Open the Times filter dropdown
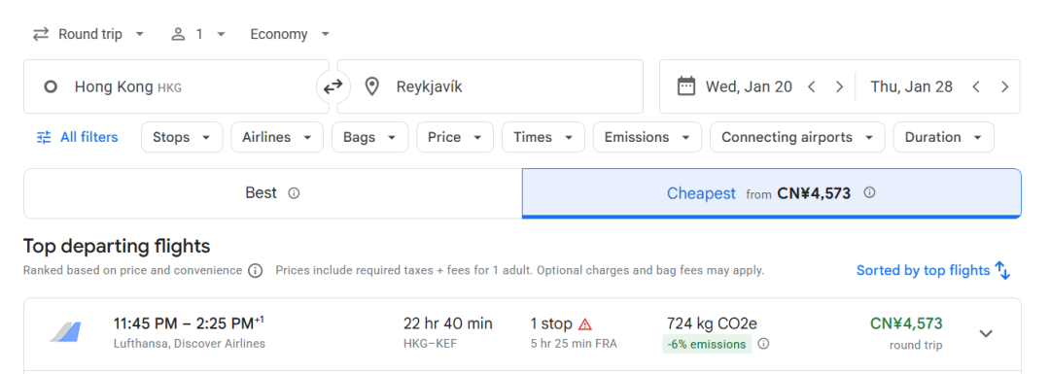The height and width of the screenshot is (374, 1050). [x=543, y=137]
